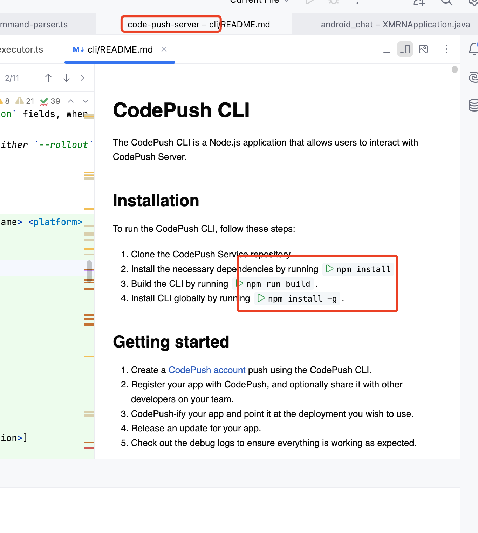Run the npm install command icon
This screenshot has width=478, height=533.
(329, 269)
